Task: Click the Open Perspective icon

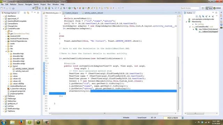Action: click(x=203, y=8)
